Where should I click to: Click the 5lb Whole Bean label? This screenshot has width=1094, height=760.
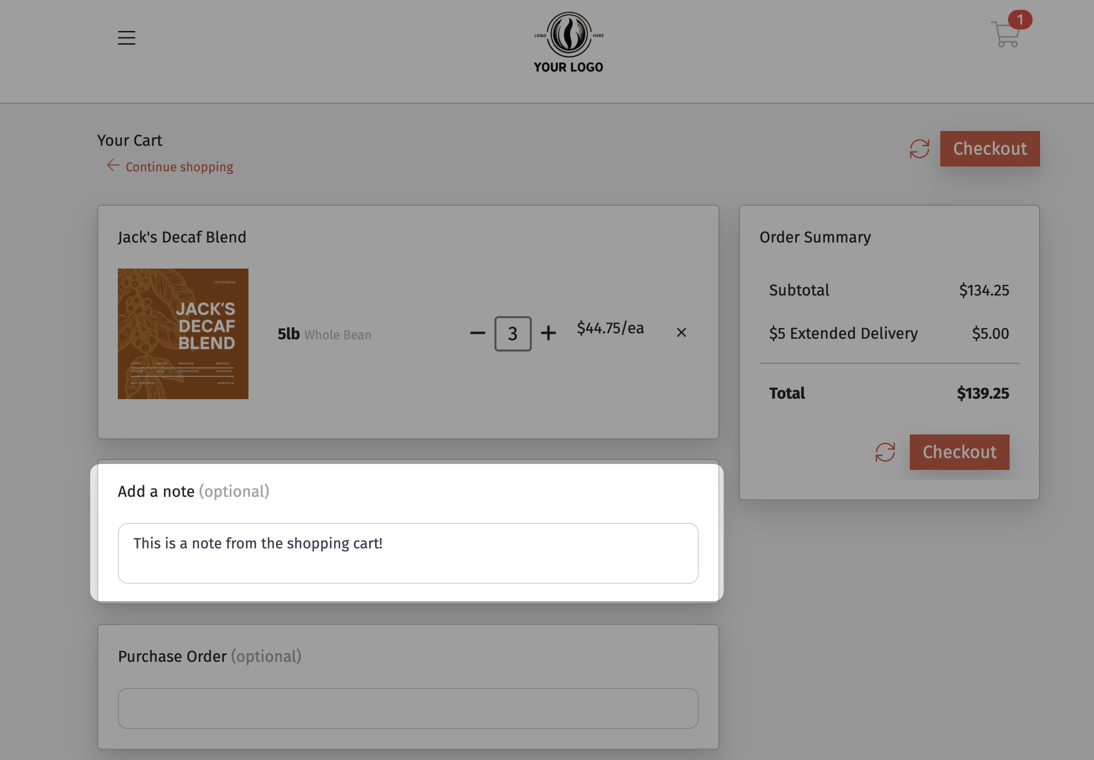324,334
